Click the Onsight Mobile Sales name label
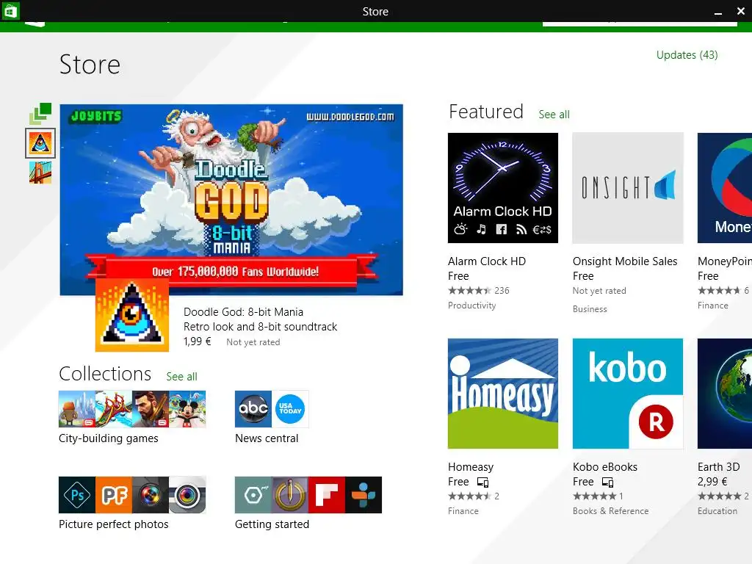Screen dimensions: 752x564 (625, 261)
